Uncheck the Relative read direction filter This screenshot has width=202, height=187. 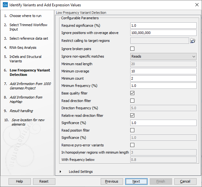pos(132,115)
